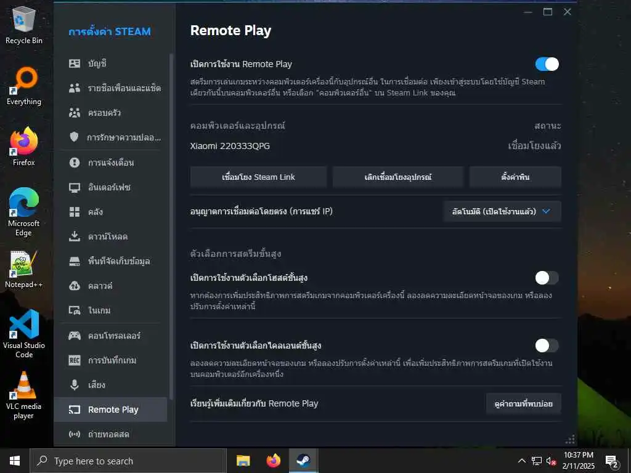This screenshot has height=473, width=631.
Task: Select the Firefox desktop shortcut icon
Action: [24, 147]
